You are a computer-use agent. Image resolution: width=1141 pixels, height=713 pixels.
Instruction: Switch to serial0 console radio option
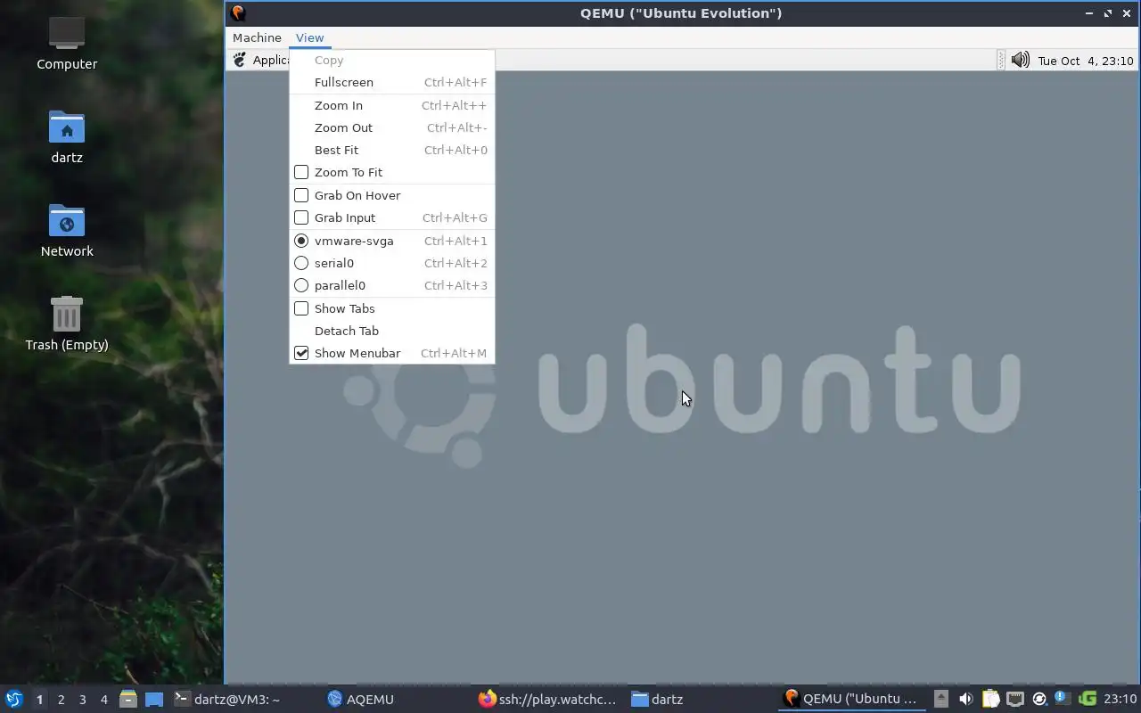click(x=301, y=263)
